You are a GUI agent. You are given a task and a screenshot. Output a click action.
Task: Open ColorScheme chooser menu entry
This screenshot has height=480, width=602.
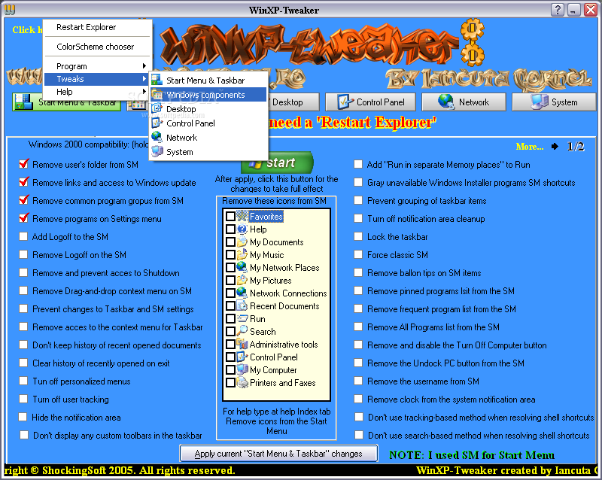(x=97, y=47)
